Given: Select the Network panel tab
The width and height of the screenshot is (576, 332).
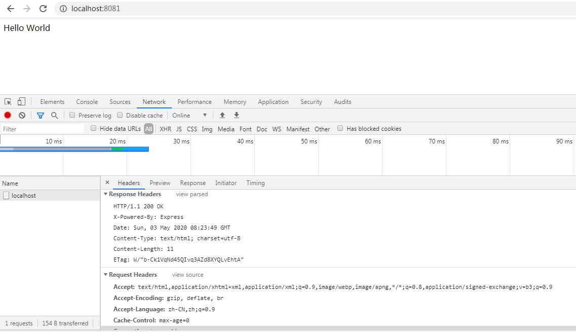Looking at the screenshot, I should pos(154,102).
